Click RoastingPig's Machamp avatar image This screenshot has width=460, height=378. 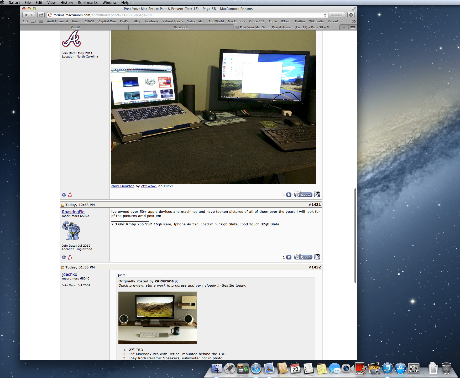[71, 231]
